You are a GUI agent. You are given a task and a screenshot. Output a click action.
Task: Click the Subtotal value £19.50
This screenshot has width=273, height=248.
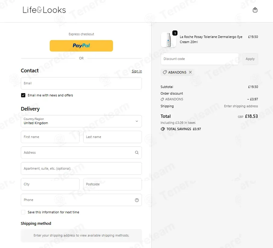[x=253, y=87]
